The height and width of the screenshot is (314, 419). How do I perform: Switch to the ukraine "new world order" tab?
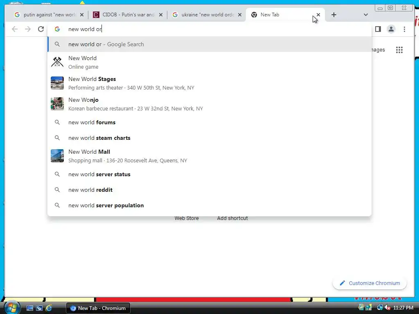(206, 15)
